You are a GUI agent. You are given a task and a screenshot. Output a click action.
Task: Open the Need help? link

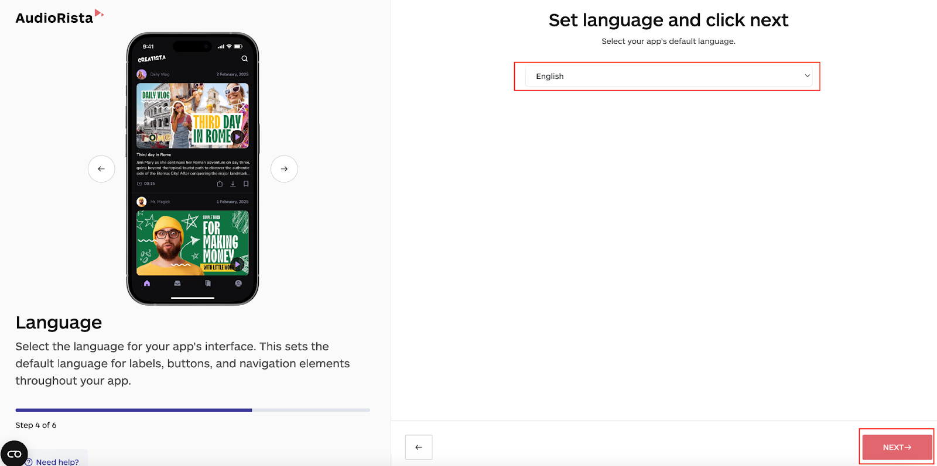(57, 462)
